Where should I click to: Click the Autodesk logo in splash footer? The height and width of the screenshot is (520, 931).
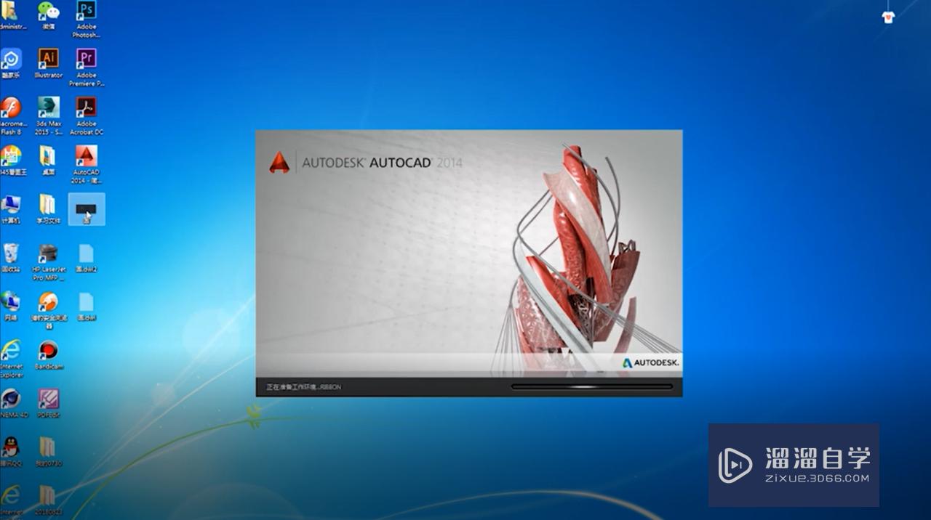[x=651, y=362]
